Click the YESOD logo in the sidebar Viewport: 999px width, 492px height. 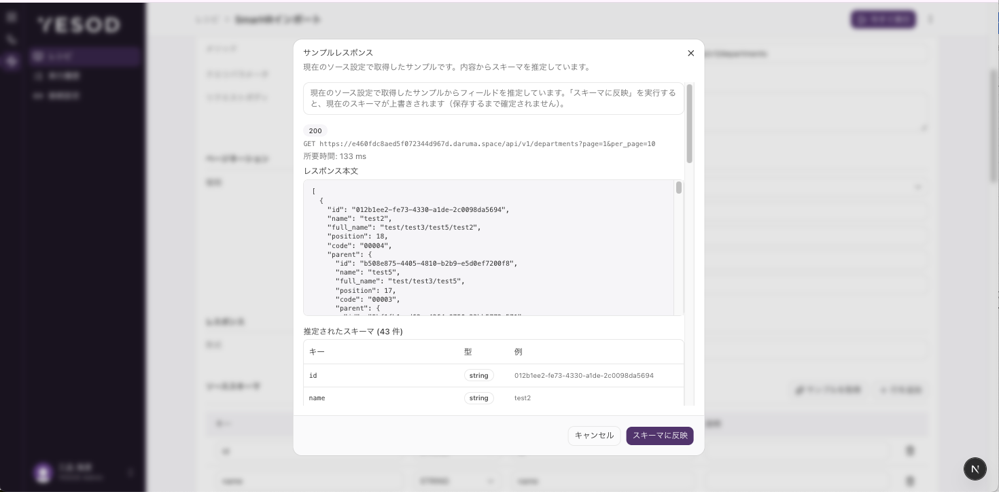79,25
